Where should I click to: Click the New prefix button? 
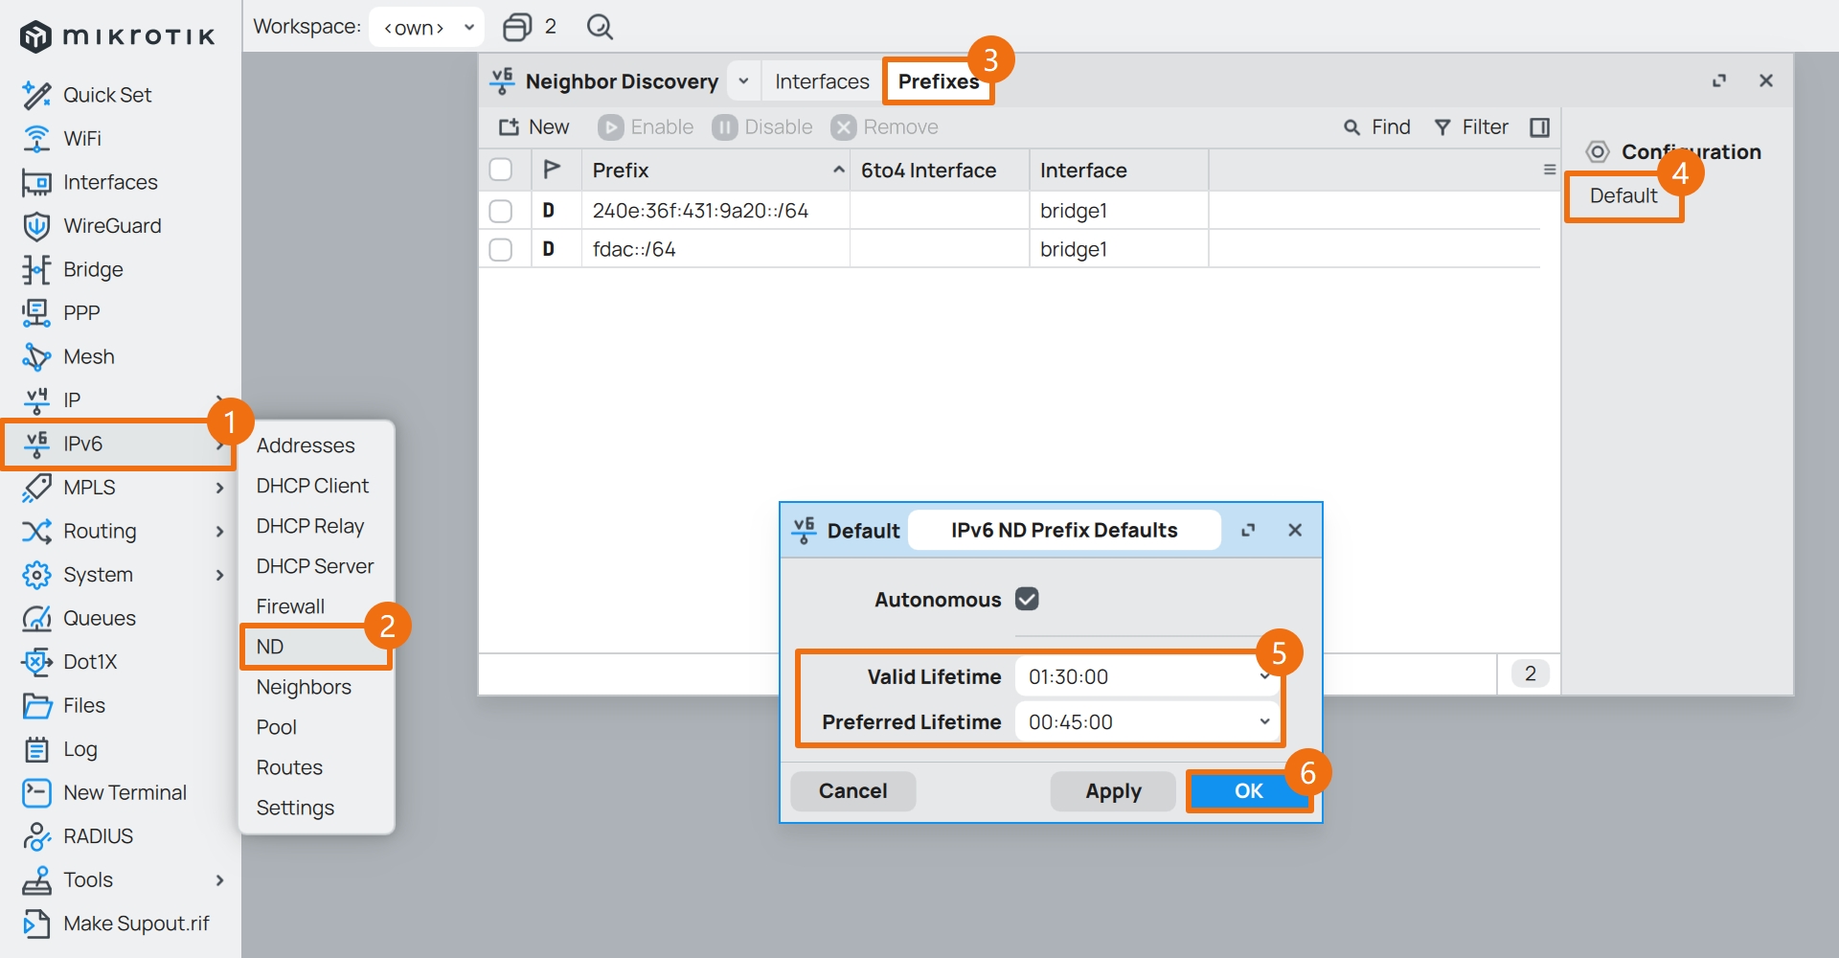pos(534,127)
